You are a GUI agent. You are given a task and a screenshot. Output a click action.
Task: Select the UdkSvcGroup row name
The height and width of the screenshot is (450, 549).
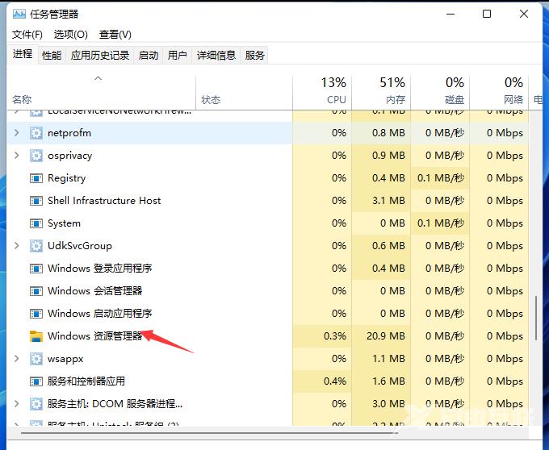80,246
